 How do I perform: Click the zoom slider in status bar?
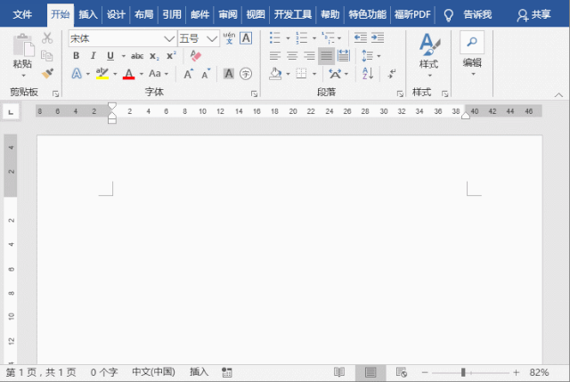(x=462, y=371)
